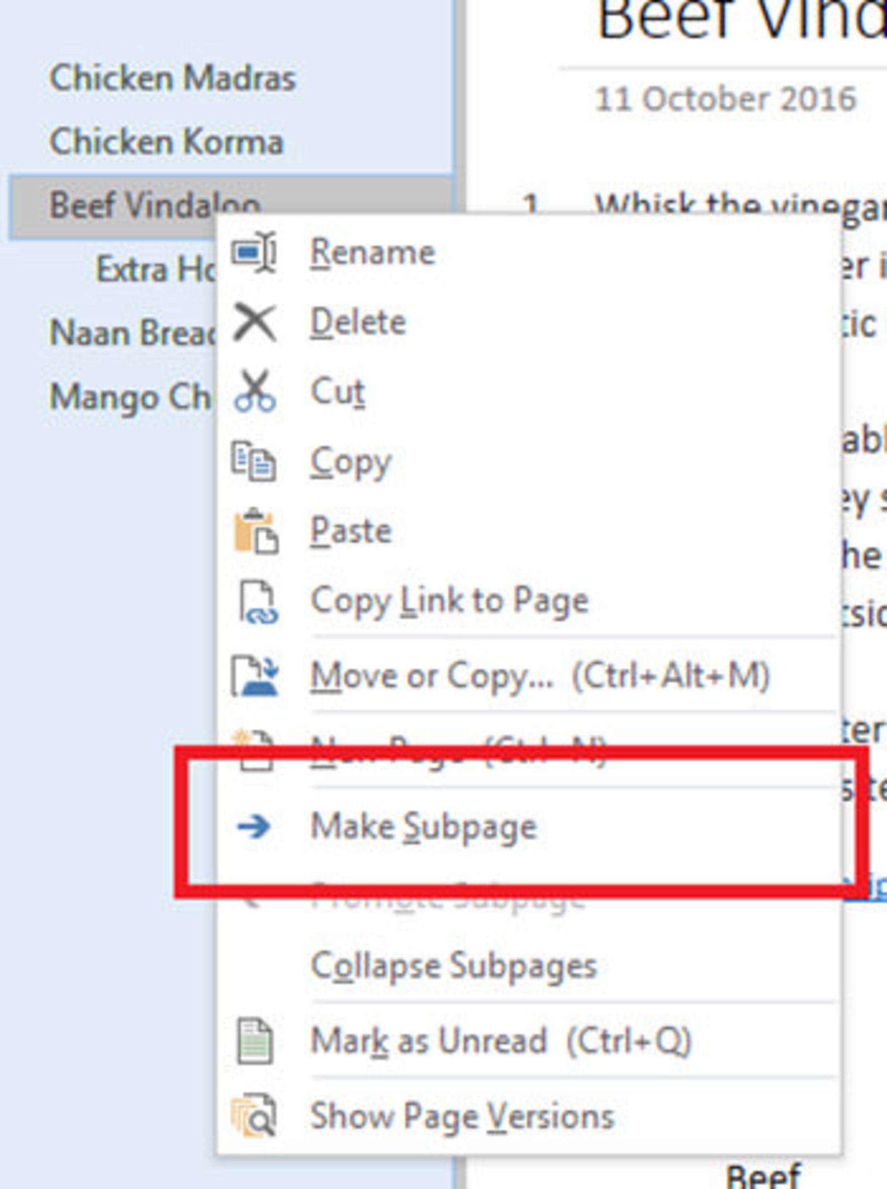This screenshot has width=887, height=1189.
Task: Click the Rename icon in context menu
Action: point(254,252)
